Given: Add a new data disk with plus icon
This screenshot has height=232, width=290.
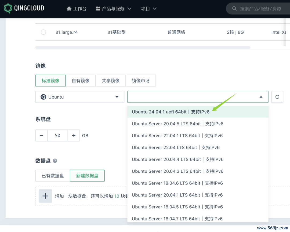Looking at the screenshot, I should pos(45,196).
